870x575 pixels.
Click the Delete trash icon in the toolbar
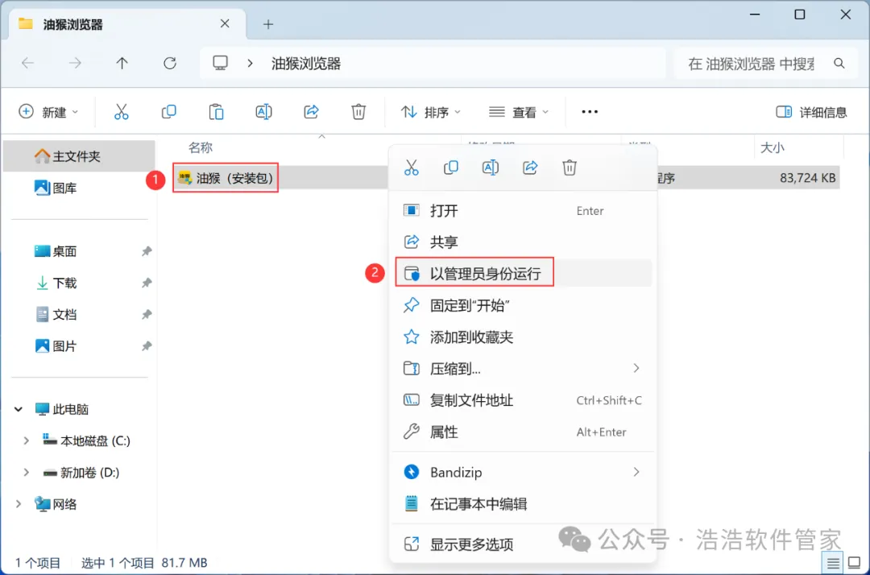coord(358,112)
